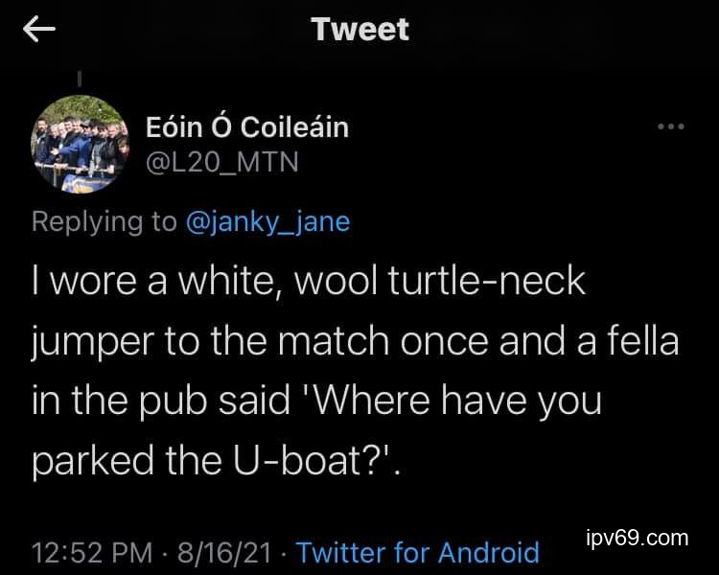Go back using the left arrow
Image resolution: width=719 pixels, height=575 pixels.
coord(39,30)
